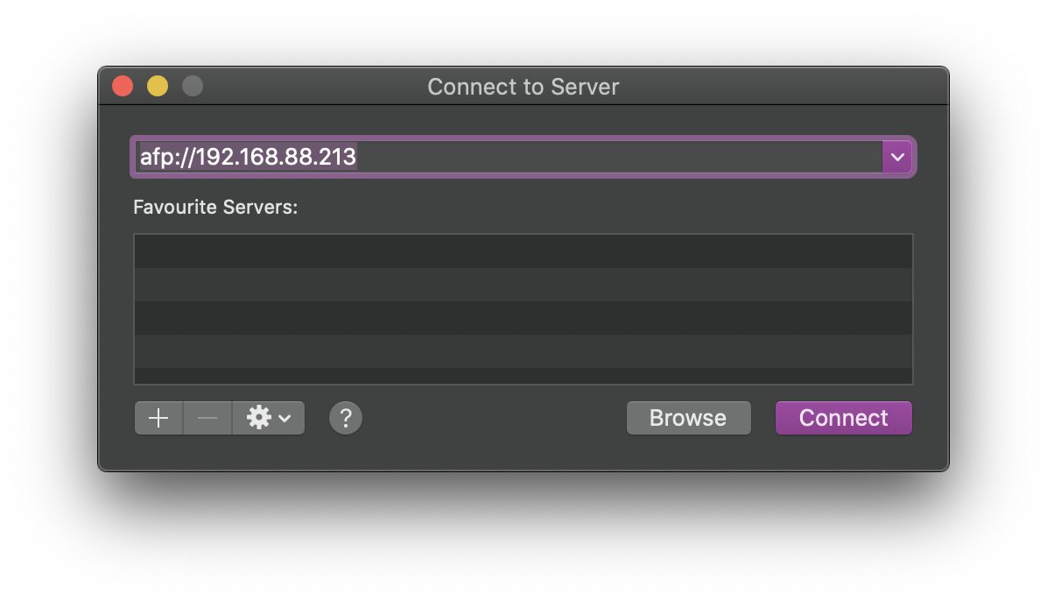Click the "Connect to Server" window title
The height and width of the screenshot is (601, 1047).
point(523,87)
